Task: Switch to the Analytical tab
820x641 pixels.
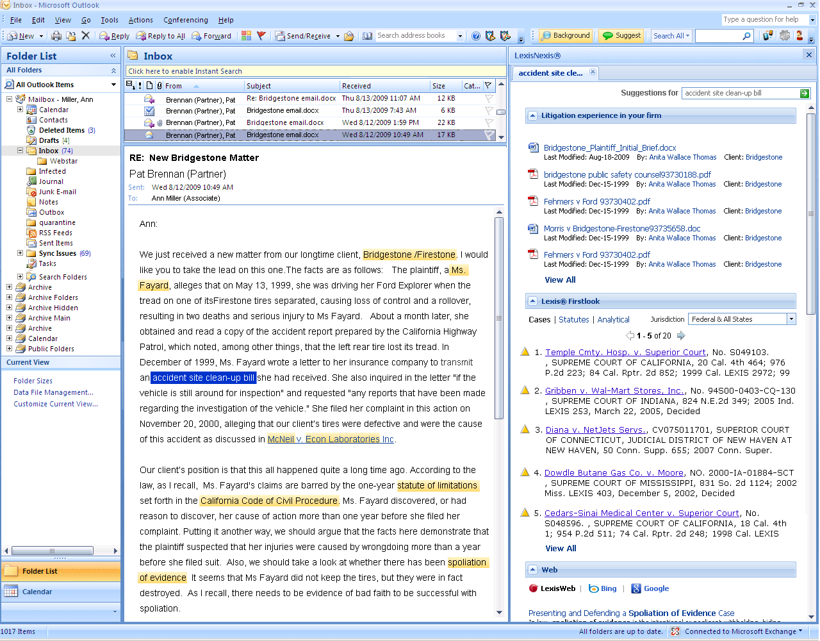Action: pos(613,319)
